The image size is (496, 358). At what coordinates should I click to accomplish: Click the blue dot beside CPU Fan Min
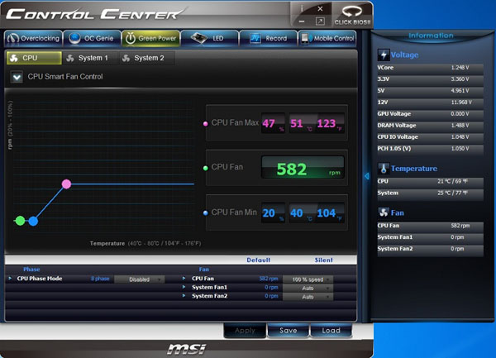click(x=206, y=212)
